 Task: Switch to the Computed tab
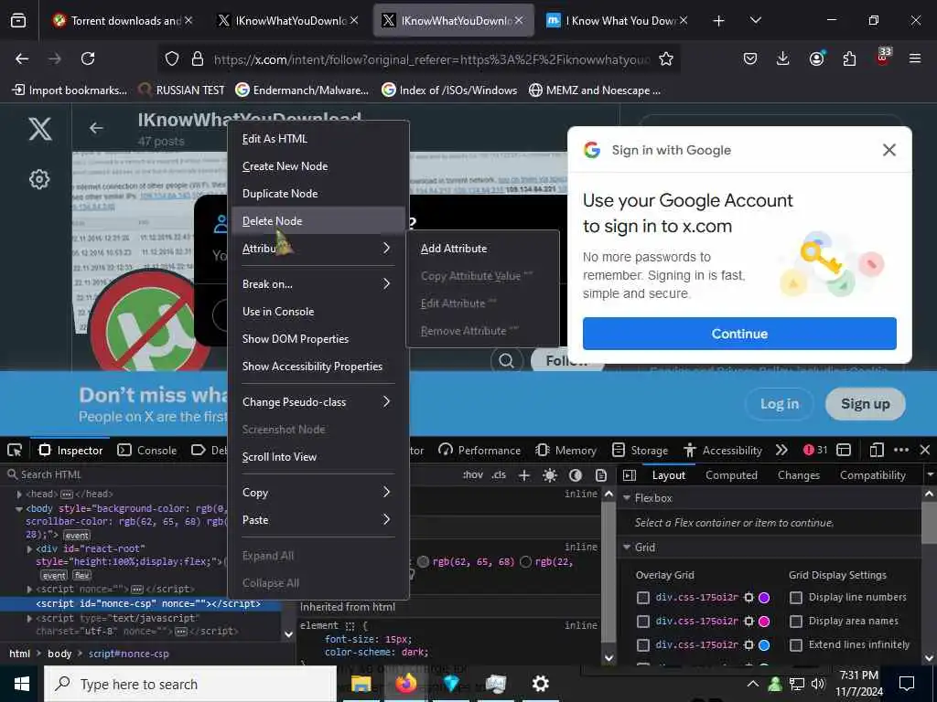731,475
